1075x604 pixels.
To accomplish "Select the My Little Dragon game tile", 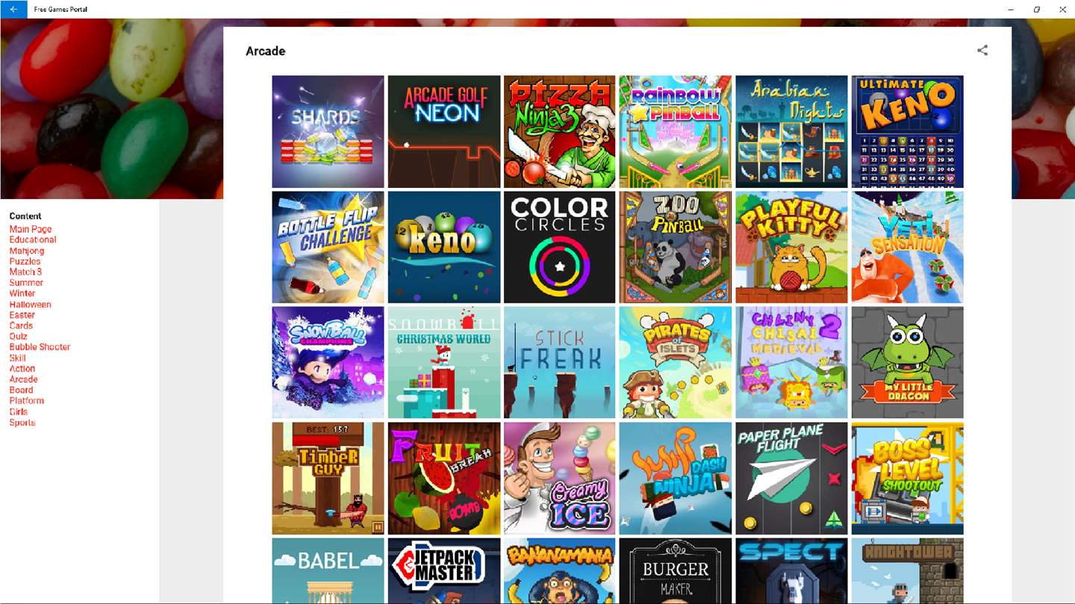I will pos(908,362).
